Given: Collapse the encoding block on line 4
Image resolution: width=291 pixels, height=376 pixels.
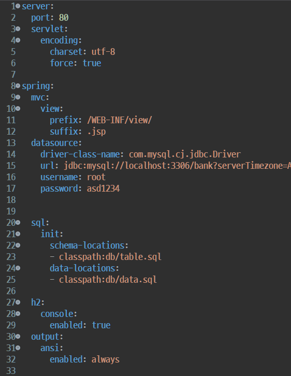Looking at the screenshot, I should pos(18,40).
